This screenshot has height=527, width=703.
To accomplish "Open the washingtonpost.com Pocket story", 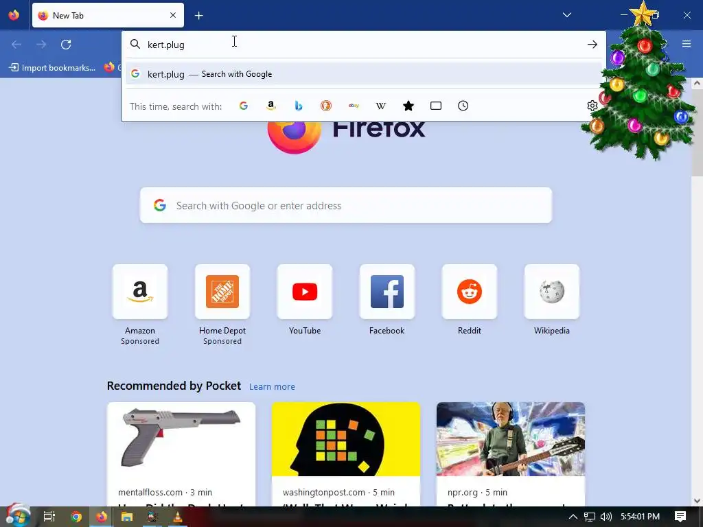I will click(x=346, y=454).
